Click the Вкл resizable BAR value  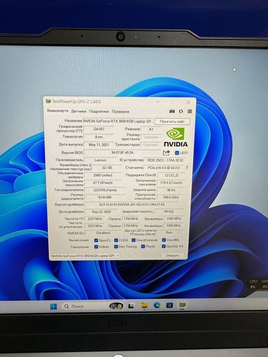(x=169, y=233)
